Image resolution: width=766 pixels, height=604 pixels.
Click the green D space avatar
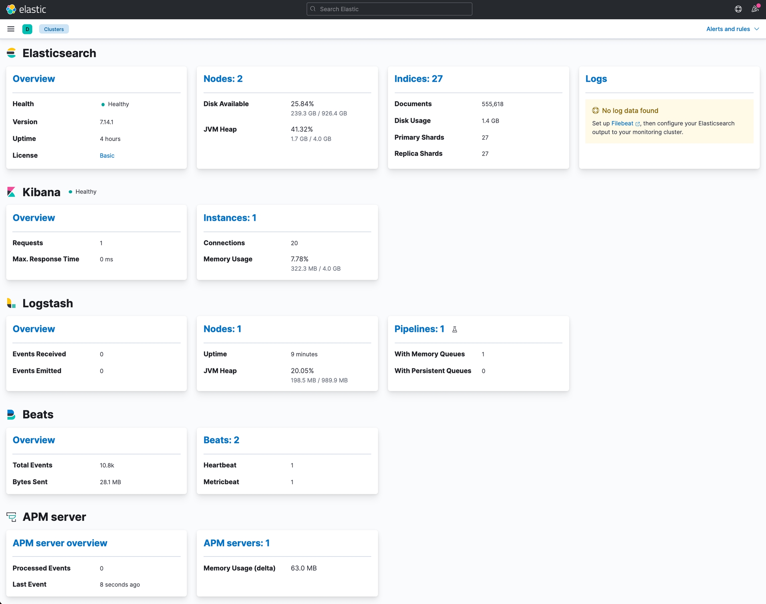pos(27,29)
